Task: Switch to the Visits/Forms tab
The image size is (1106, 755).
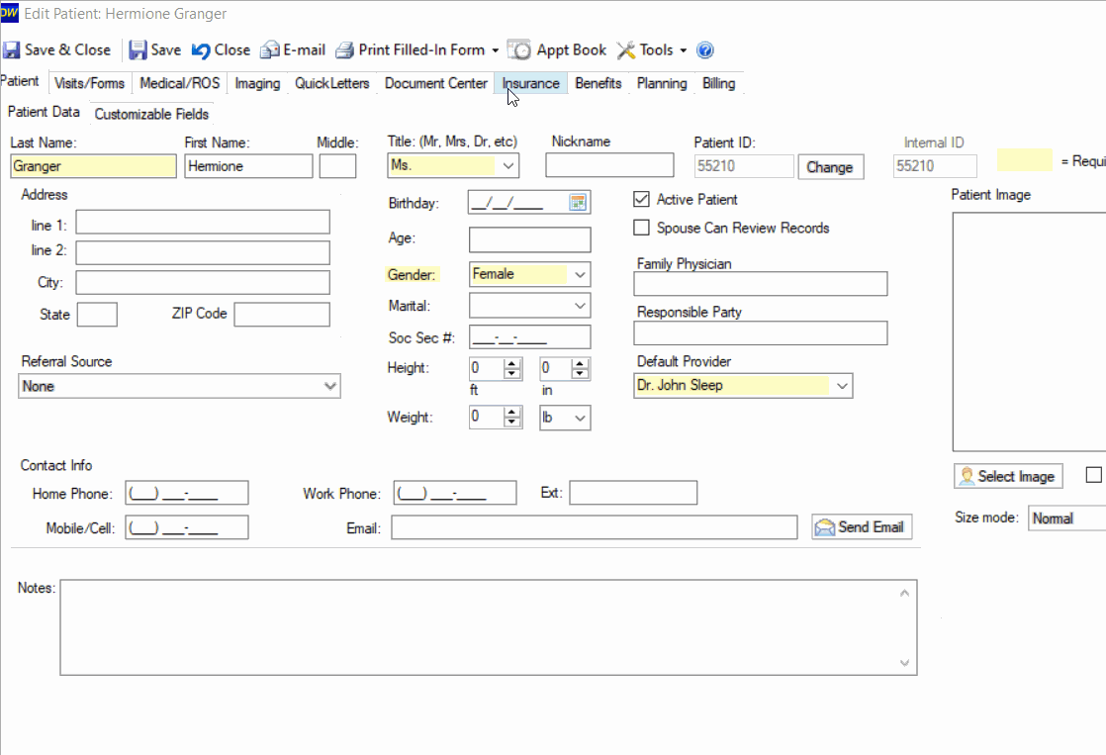Action: [89, 83]
